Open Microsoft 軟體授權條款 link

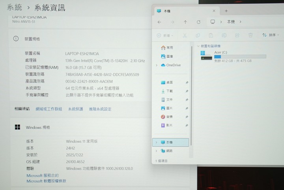(x=47, y=181)
